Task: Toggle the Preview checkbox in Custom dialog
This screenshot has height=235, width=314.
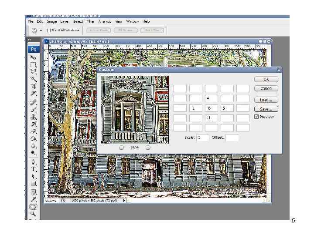Action: pos(256,117)
